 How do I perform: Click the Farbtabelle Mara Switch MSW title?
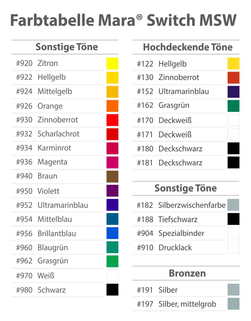click(123, 20)
